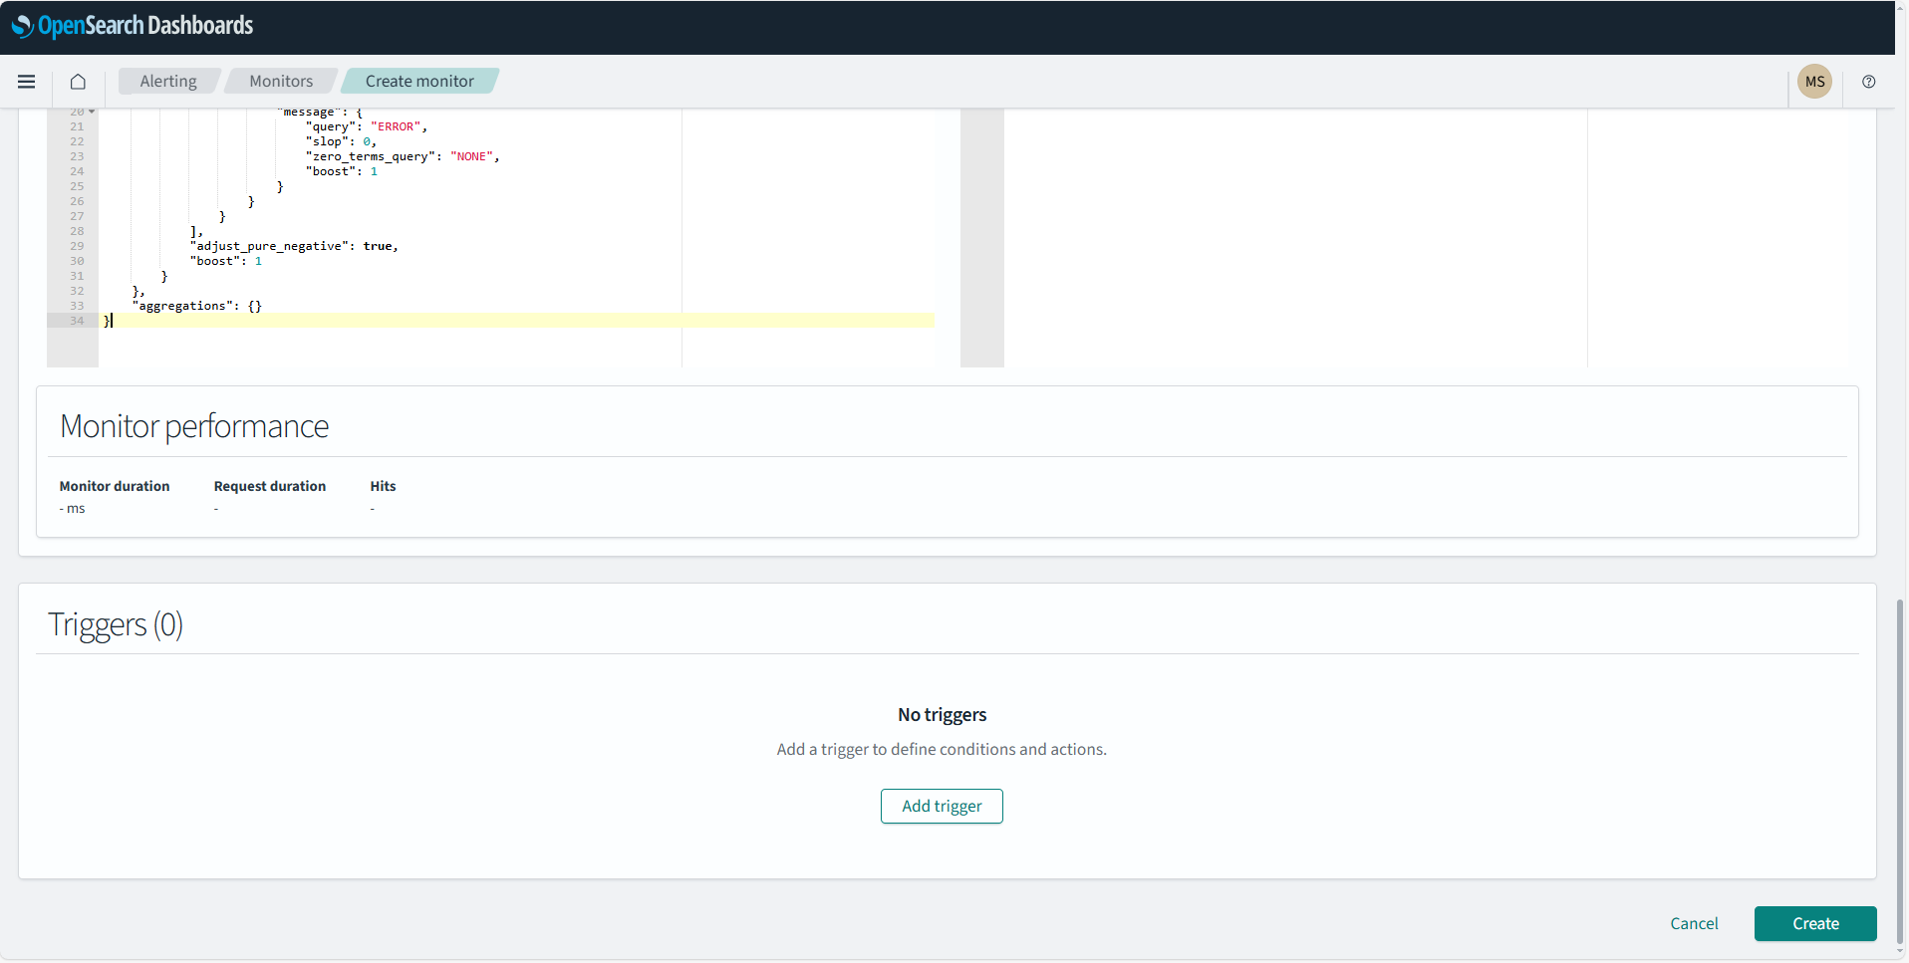Navigate to the Alerting breadcrumb
Viewport: 1909px width, 963px height.
click(167, 82)
